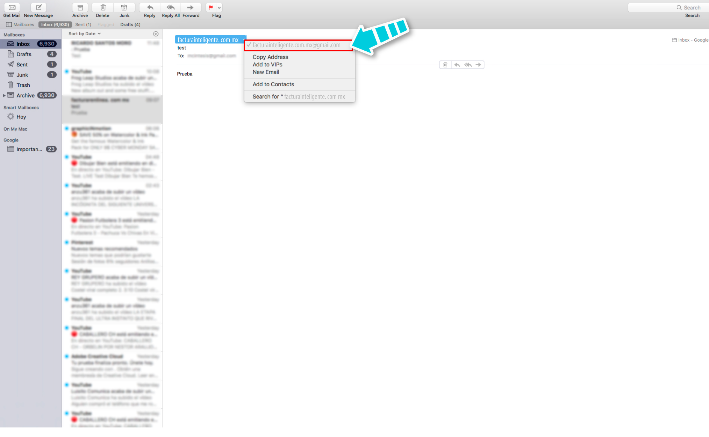Open Drafts (4) in favorites bar
The image size is (709, 437).
[x=130, y=24]
